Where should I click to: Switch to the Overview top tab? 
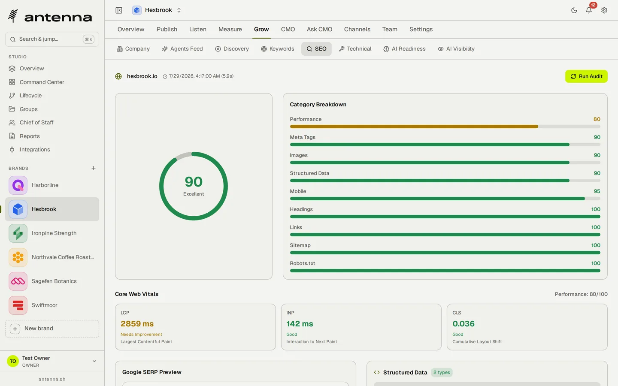(x=131, y=29)
